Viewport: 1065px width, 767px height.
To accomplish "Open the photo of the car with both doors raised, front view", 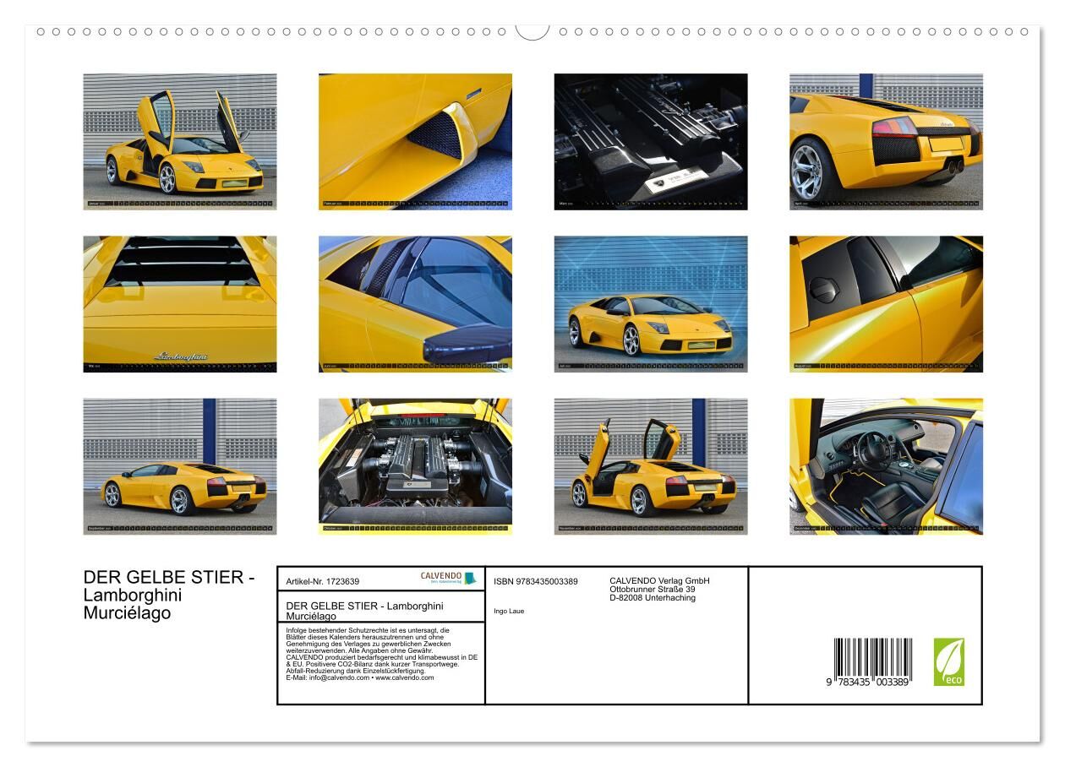I will (179, 141).
